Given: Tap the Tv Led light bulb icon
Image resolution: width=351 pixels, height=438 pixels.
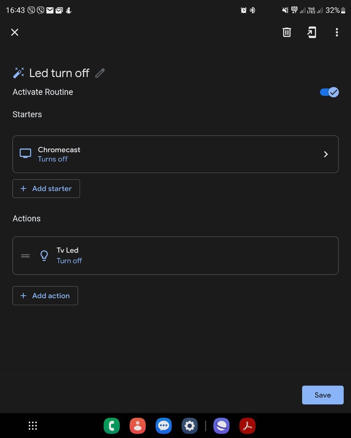Looking at the screenshot, I should coord(44,256).
